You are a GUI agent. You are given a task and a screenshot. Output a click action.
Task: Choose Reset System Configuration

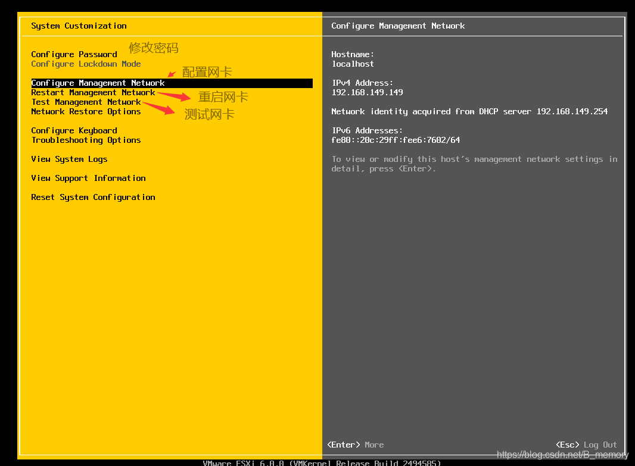pyautogui.click(x=93, y=198)
